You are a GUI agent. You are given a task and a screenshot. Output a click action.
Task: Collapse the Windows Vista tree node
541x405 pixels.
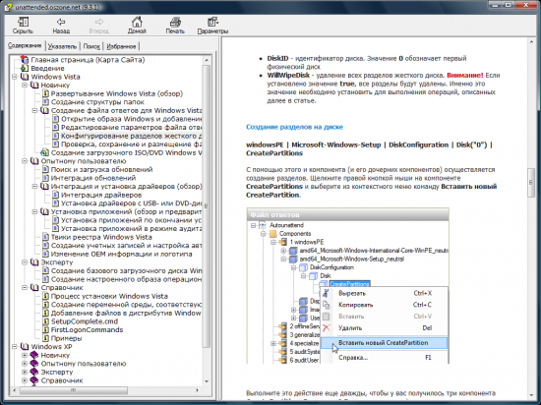(x=15, y=77)
